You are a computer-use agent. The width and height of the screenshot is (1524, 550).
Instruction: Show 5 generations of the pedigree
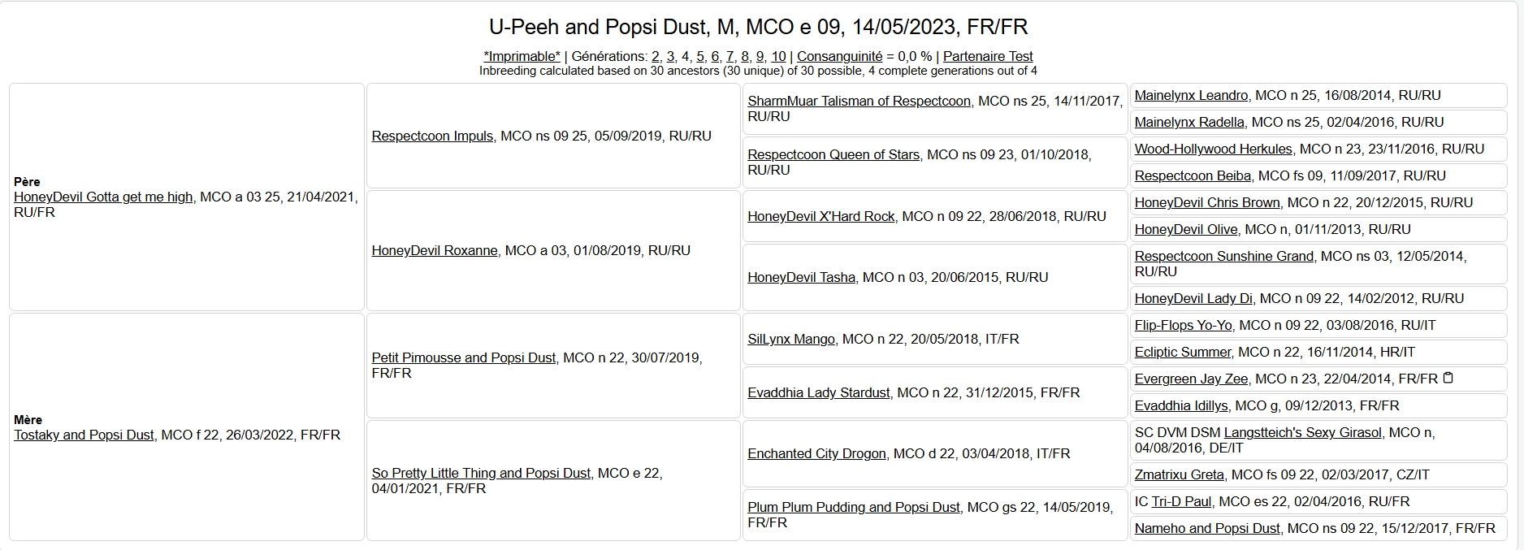pos(700,57)
